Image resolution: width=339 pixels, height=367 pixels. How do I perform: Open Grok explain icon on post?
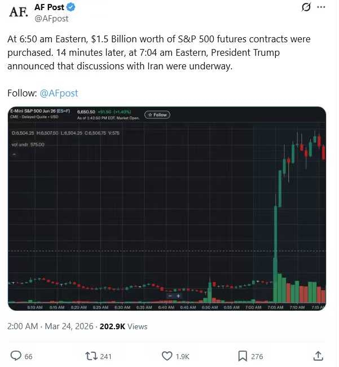[x=306, y=7]
